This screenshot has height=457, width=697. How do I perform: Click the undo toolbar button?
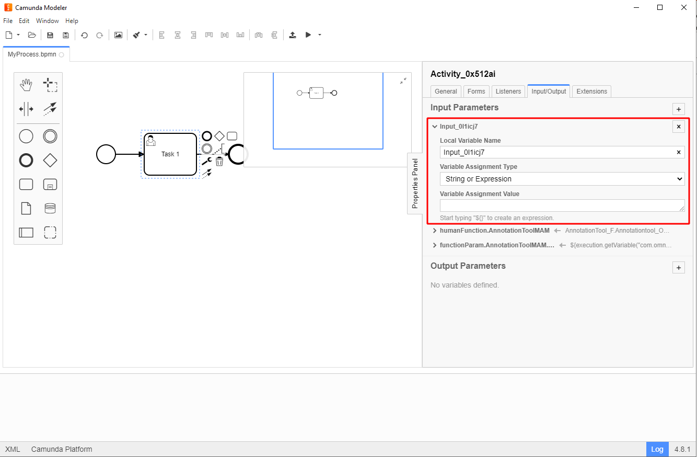click(84, 35)
